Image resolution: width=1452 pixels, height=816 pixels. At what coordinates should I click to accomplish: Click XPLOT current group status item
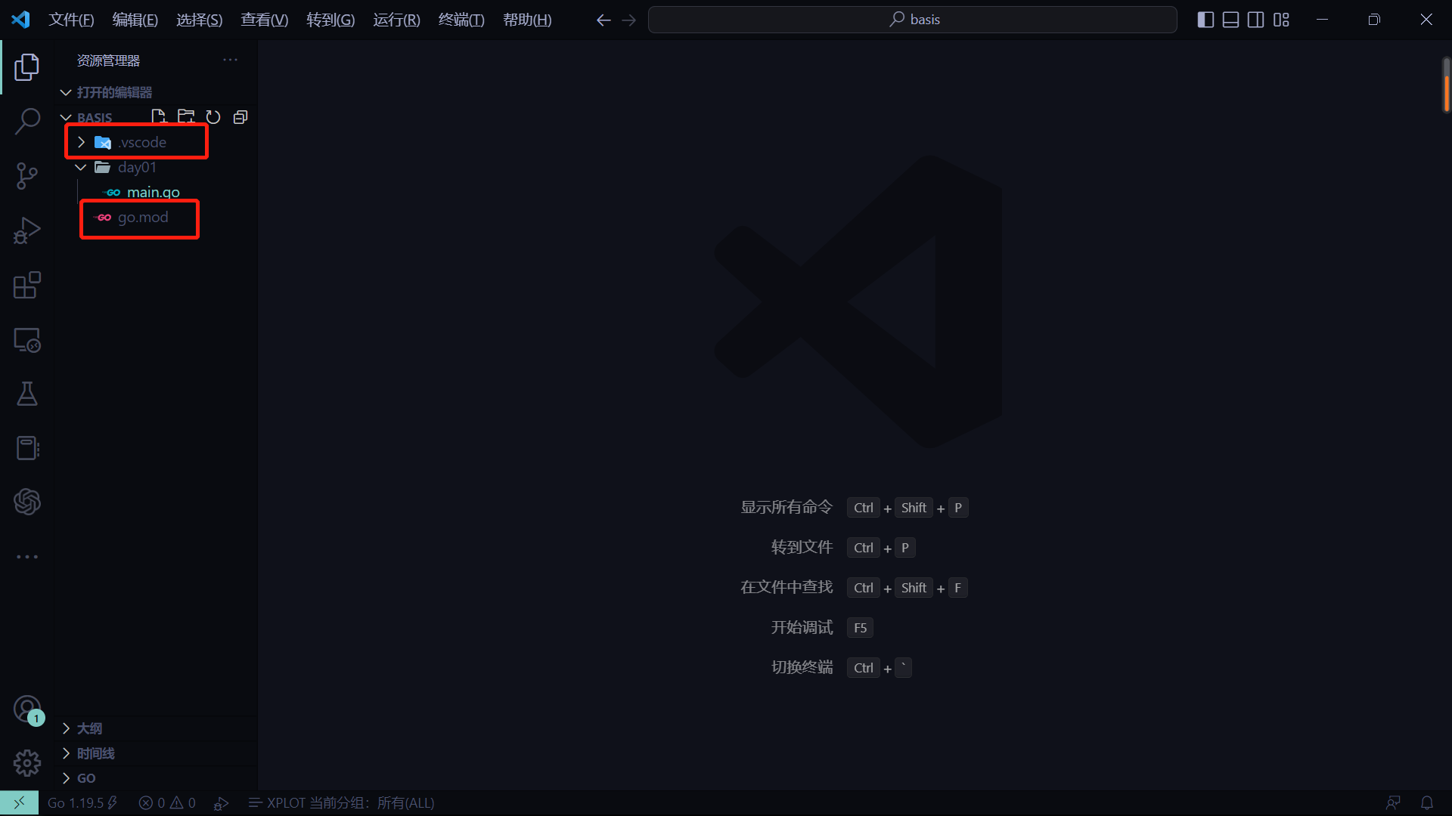342,803
